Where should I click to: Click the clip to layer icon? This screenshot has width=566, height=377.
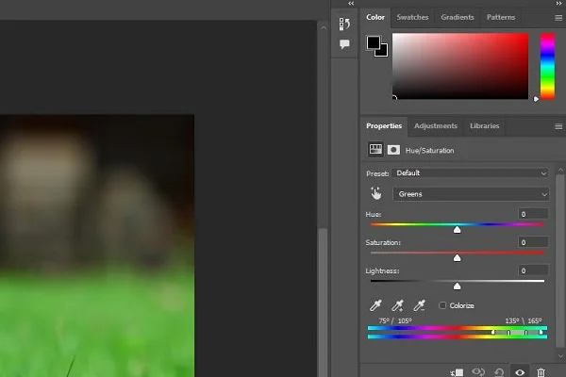(x=457, y=371)
